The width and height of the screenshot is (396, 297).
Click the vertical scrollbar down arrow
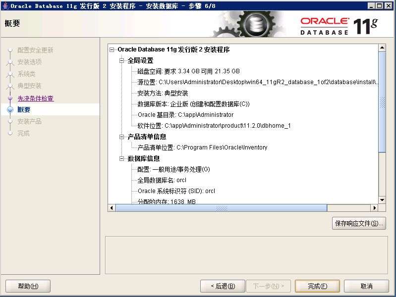382,200
